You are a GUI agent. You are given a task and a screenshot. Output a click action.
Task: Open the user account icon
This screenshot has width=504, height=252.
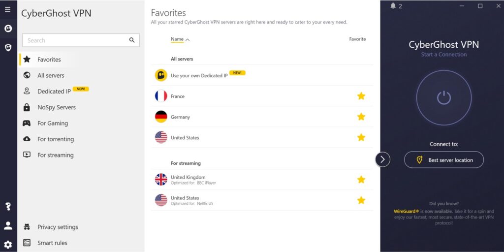point(8,225)
